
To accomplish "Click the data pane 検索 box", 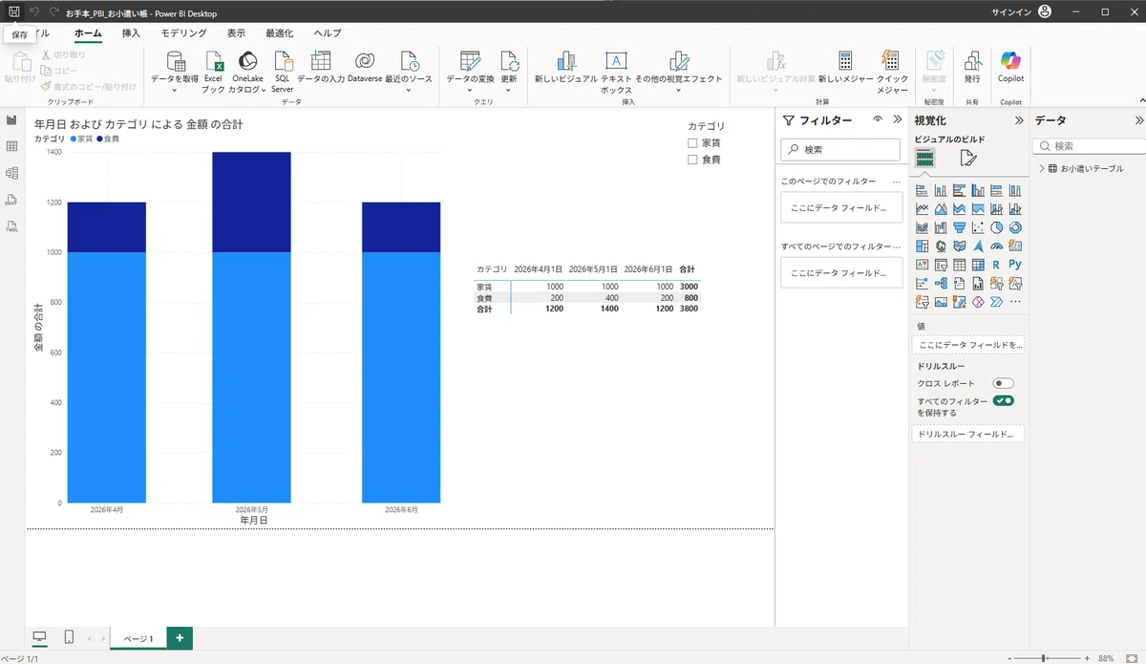I will (x=1091, y=146).
